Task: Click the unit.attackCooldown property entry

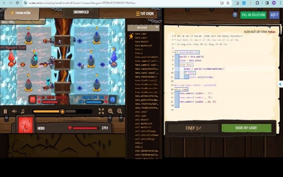Action: pyautogui.click(x=147, y=135)
